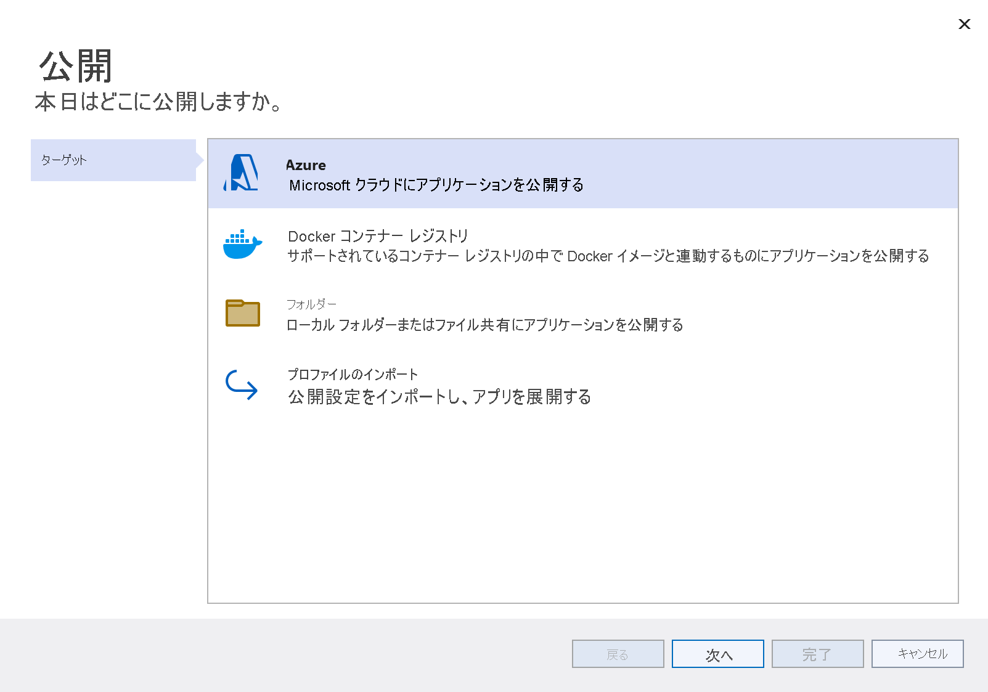Click the folder icon for local publish
The image size is (988, 692).
[243, 313]
